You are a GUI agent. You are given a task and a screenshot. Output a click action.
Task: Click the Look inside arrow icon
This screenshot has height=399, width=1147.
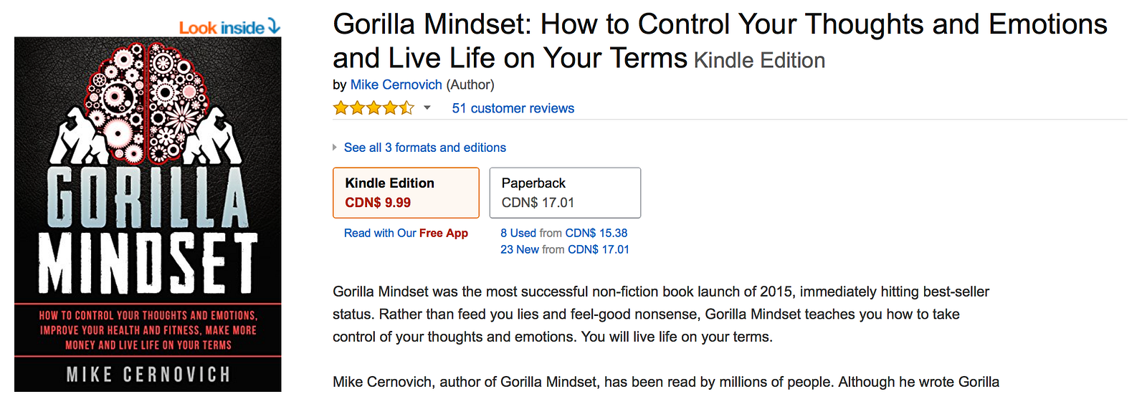point(273,27)
